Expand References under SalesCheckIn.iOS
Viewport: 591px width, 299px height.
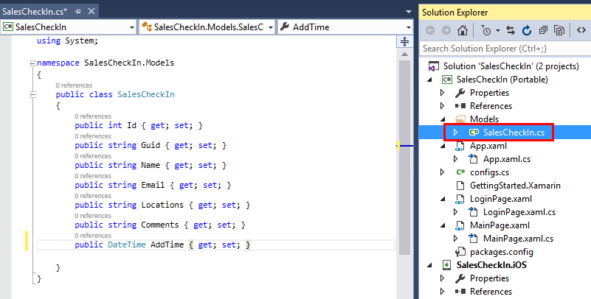pos(443,292)
